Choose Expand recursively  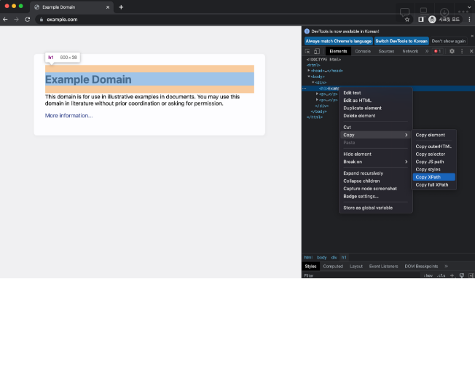[x=376, y=173]
